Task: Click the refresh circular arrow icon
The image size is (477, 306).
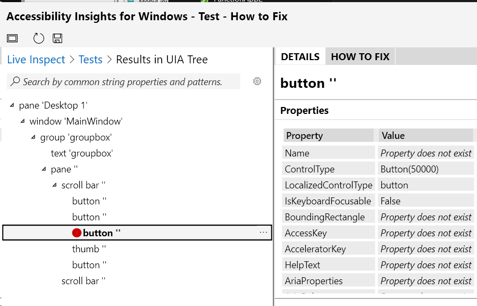Action: click(x=39, y=38)
